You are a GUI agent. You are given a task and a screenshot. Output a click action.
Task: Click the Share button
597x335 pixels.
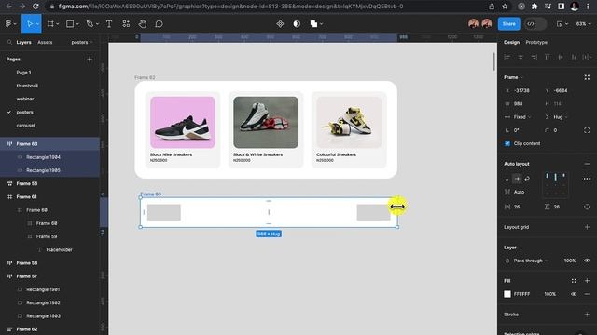coord(508,24)
